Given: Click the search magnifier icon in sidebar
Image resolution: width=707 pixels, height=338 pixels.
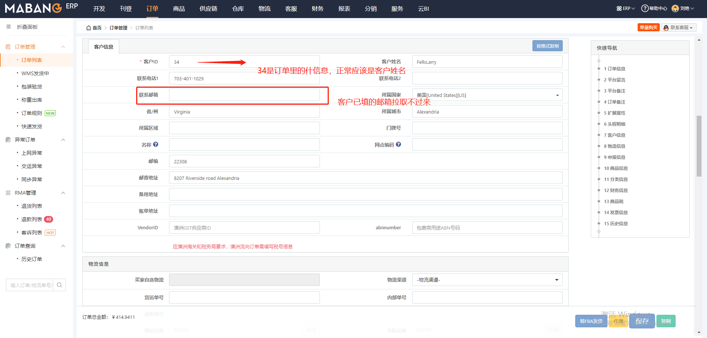Looking at the screenshot, I should [59, 285].
